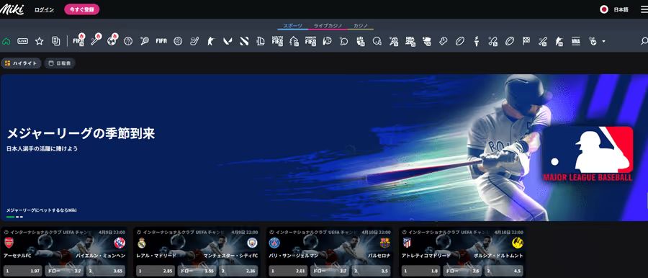Bet on Arsenal win at 1.97

point(22,272)
